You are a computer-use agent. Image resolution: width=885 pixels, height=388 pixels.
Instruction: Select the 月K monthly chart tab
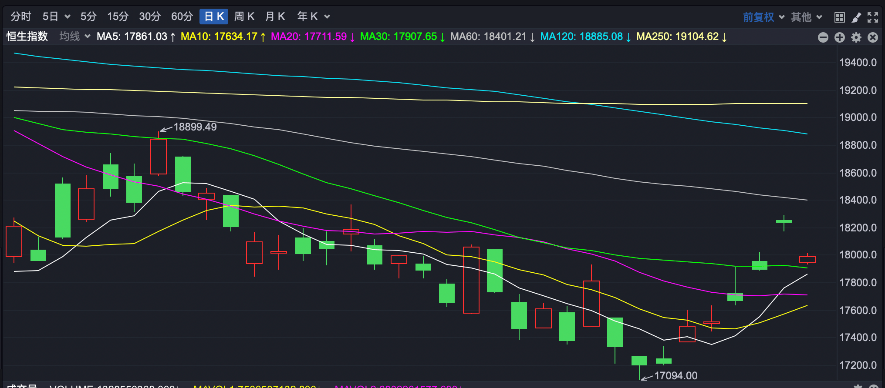pyautogui.click(x=275, y=17)
